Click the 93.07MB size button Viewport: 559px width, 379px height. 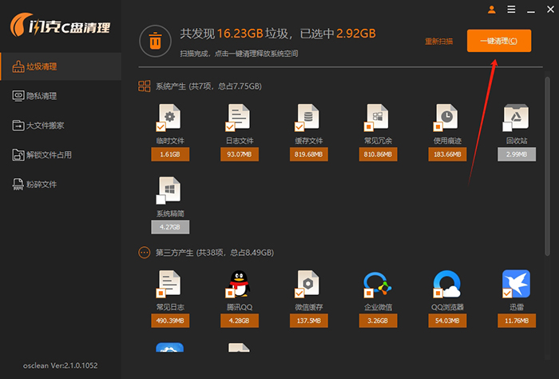click(240, 154)
